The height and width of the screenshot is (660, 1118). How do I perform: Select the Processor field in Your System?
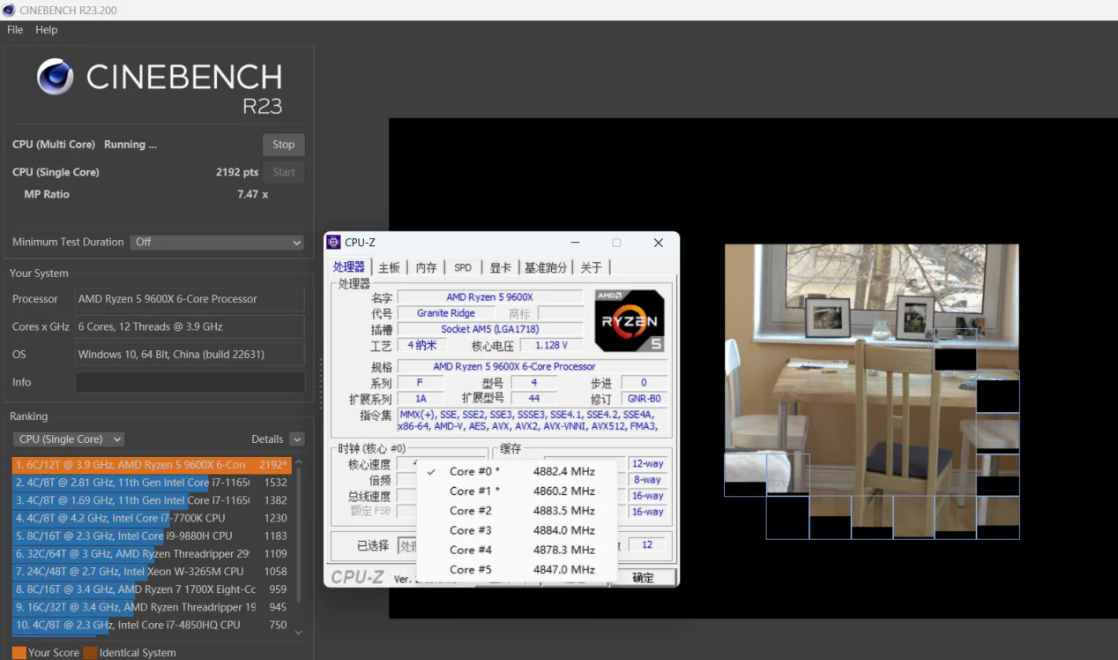tap(190, 299)
